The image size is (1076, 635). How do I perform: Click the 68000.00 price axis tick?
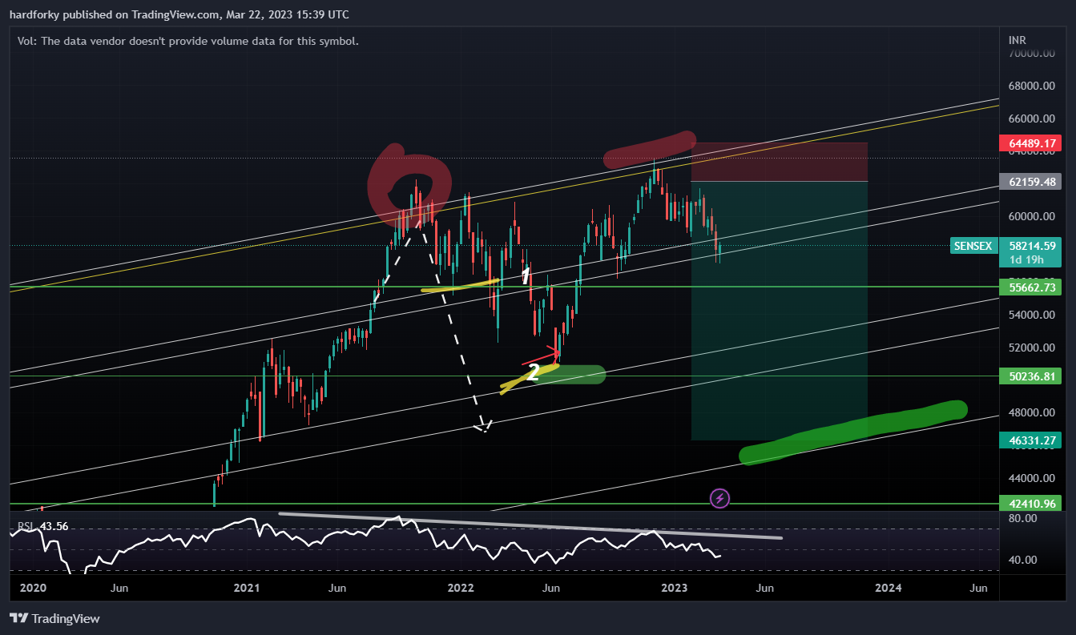click(x=1034, y=86)
